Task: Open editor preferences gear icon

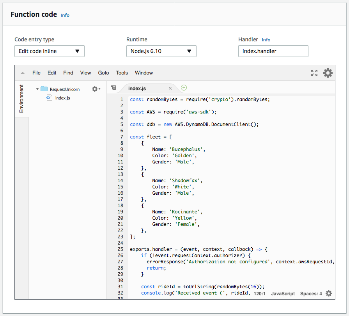Action: tap(328, 73)
